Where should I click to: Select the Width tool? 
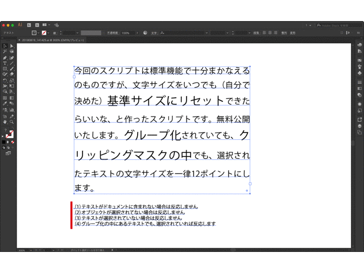point(5,86)
